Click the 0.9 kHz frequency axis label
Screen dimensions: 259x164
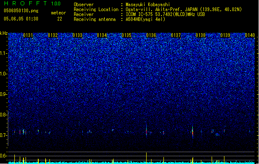point(3,94)
